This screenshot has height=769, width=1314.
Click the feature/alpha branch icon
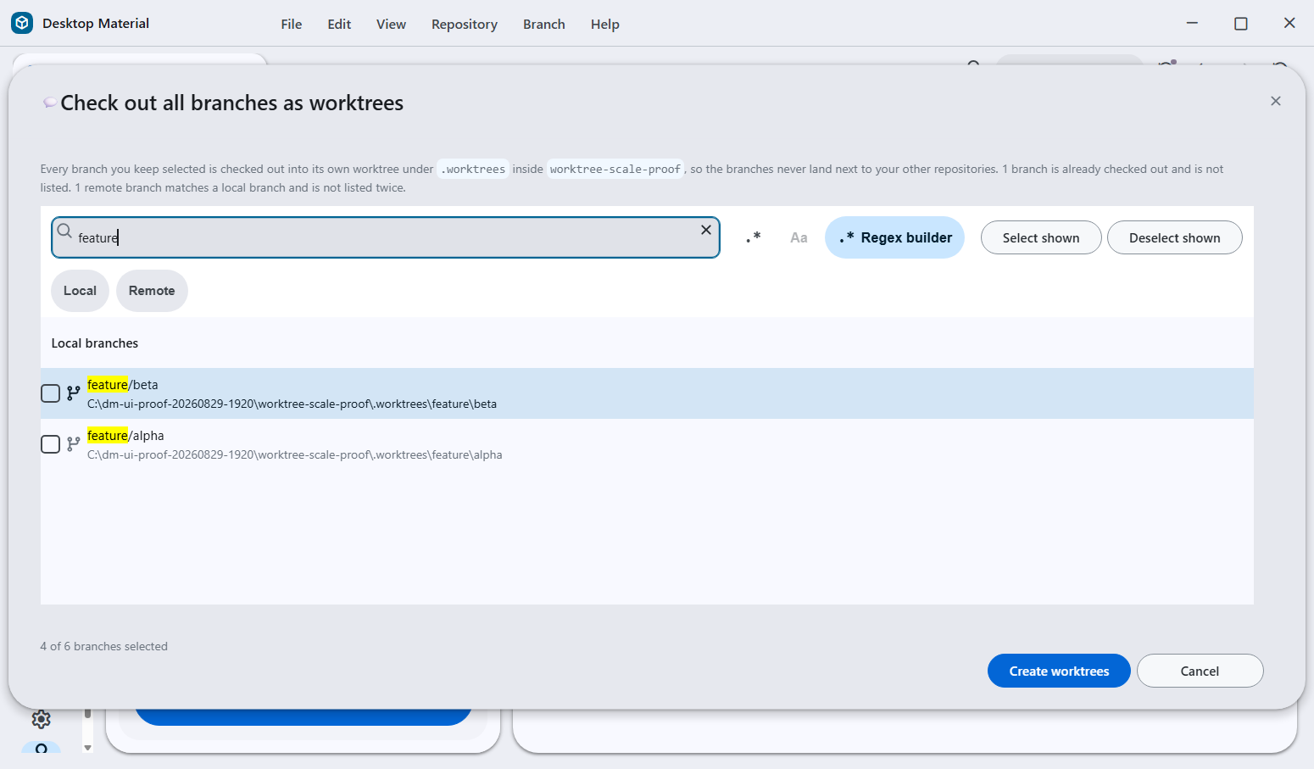[x=74, y=443]
